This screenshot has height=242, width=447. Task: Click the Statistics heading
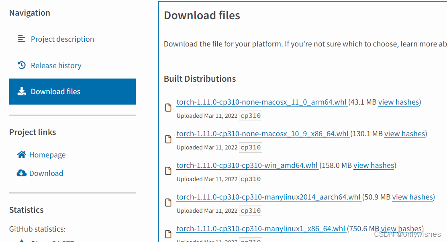pyautogui.click(x=26, y=210)
